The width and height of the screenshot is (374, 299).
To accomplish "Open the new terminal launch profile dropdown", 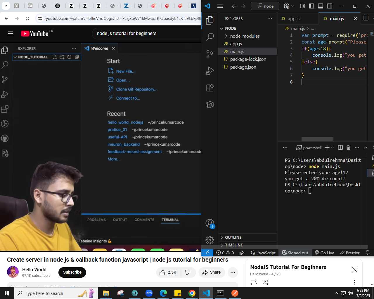I will 333,148.
